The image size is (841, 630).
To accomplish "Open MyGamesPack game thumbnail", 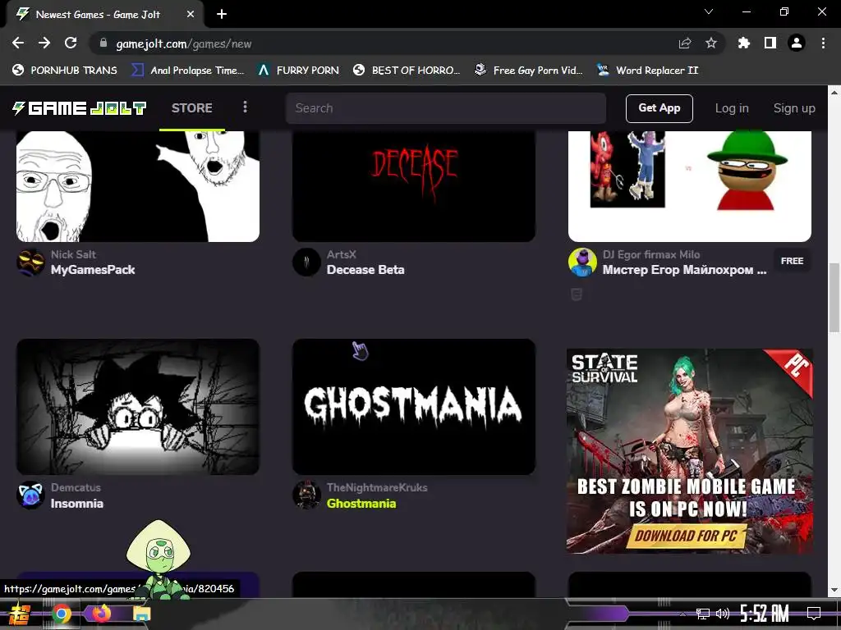I will (x=138, y=186).
